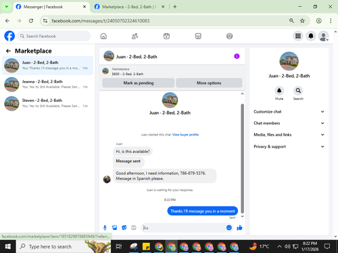Expand Chat members section

[289, 123]
